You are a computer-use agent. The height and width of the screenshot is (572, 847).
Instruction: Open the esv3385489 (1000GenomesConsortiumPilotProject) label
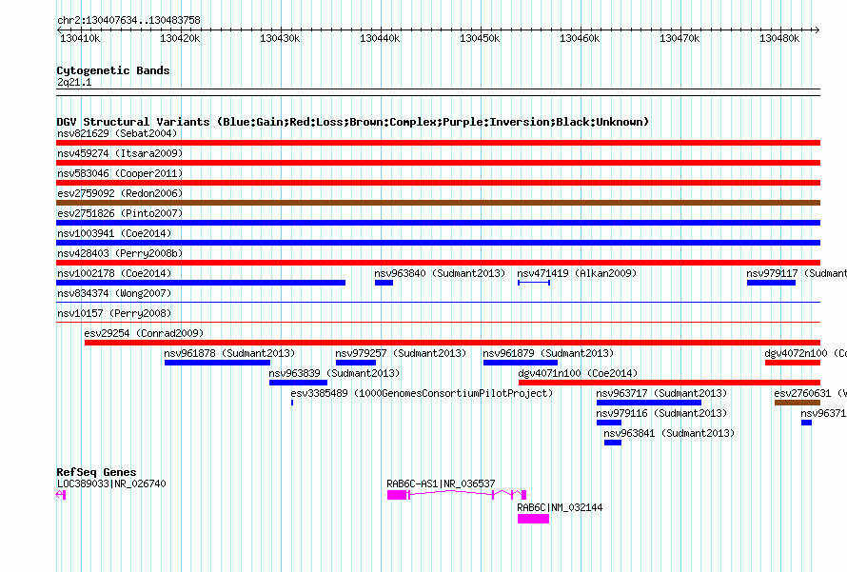click(x=422, y=393)
